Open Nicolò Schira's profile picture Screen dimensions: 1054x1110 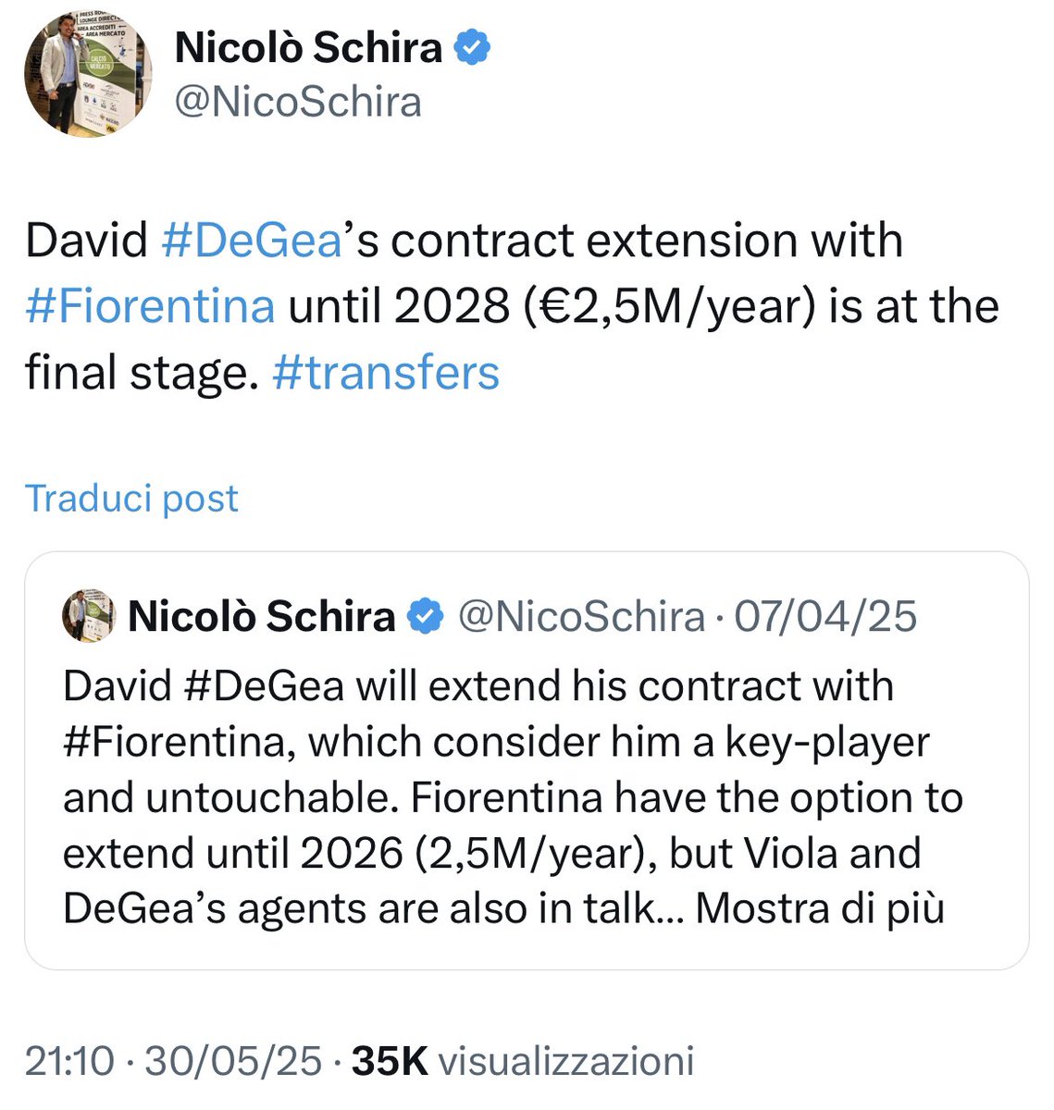(88, 73)
